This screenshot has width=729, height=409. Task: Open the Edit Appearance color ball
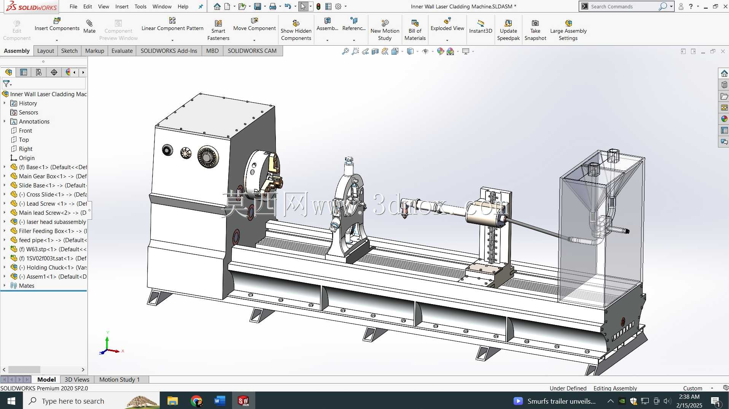pos(440,51)
